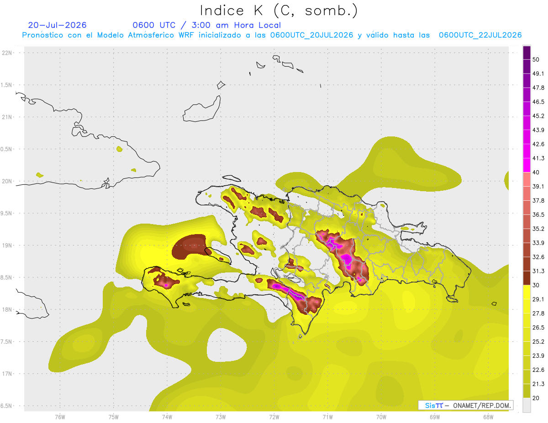Click the latitude axis label '20N'
This screenshot has width=548, height=423.
point(7,181)
